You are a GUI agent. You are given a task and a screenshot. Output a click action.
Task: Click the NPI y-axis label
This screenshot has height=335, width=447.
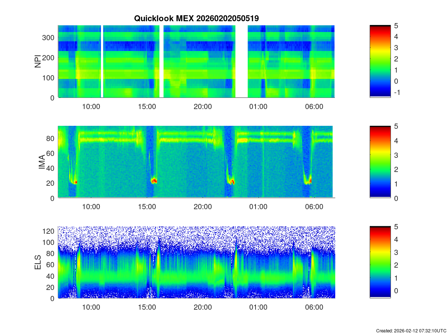(x=38, y=61)
